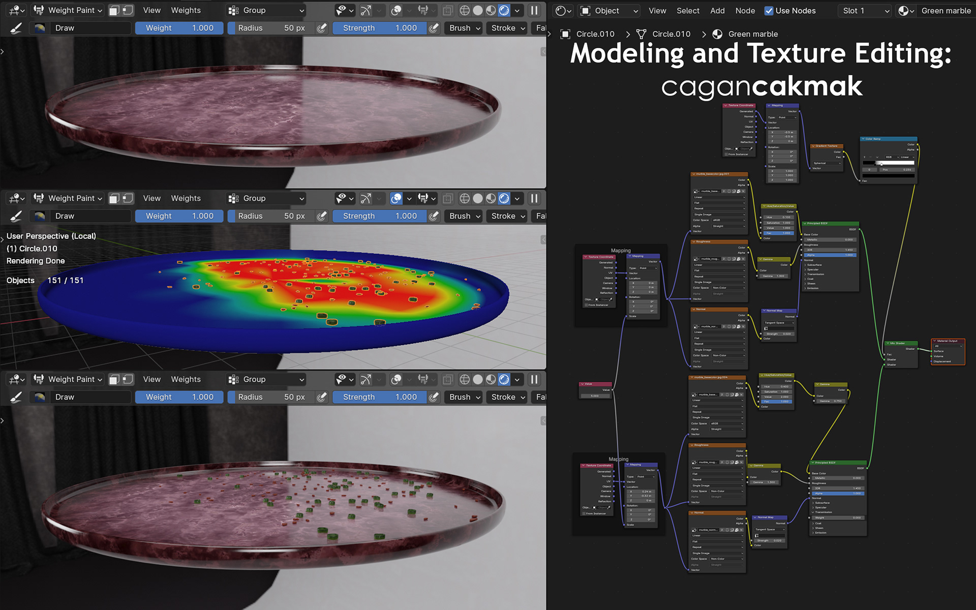
Task: Select rendered shading in middle viewport
Action: tap(504, 198)
